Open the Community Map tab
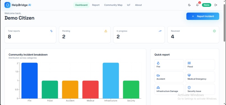The width and height of the screenshot is (226, 105). pyautogui.click(x=113, y=5)
